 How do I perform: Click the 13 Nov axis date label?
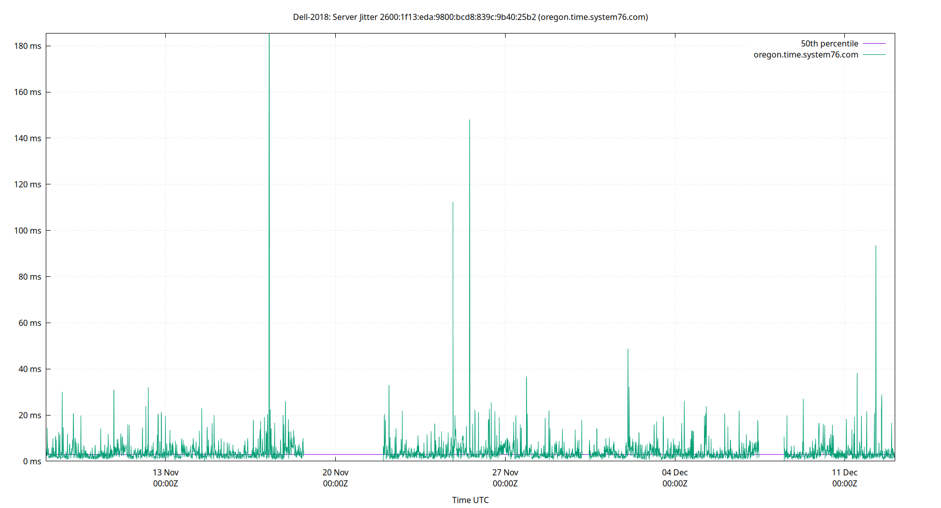165,472
